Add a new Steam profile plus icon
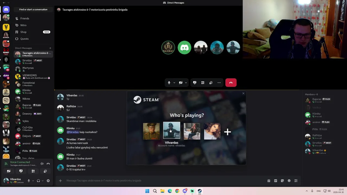This screenshot has width=347, height=195. 227,132
